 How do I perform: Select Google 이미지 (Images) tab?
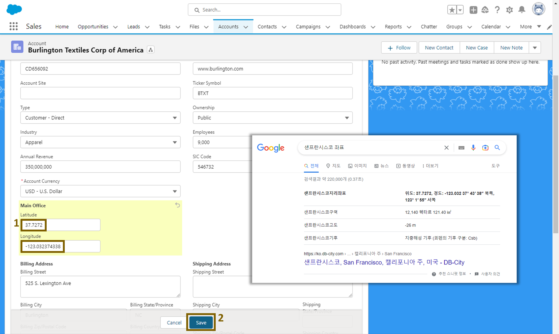(357, 166)
